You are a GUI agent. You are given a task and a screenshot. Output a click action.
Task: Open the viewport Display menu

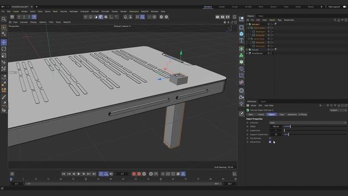pyautogui.click(x=33, y=22)
